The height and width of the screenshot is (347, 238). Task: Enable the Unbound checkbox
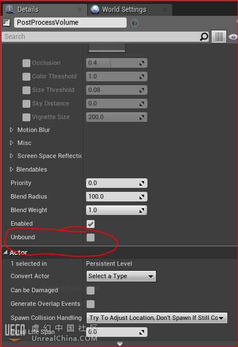point(91,238)
